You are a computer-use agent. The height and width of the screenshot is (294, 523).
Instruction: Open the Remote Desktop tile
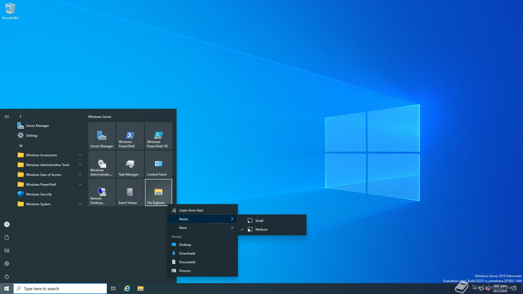tap(102, 192)
